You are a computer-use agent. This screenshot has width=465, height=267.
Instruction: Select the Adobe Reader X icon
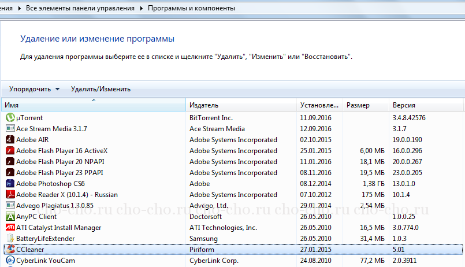click(10, 194)
